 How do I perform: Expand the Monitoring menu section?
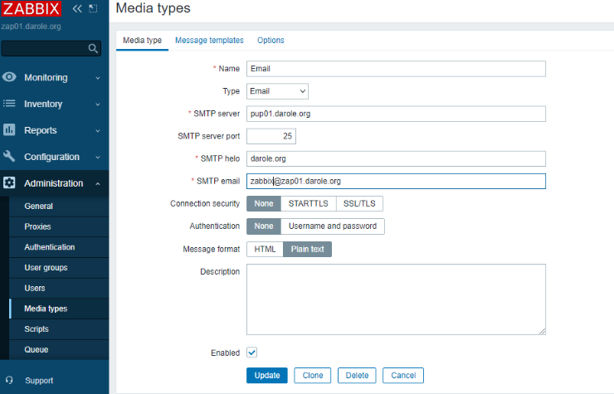[x=98, y=78]
